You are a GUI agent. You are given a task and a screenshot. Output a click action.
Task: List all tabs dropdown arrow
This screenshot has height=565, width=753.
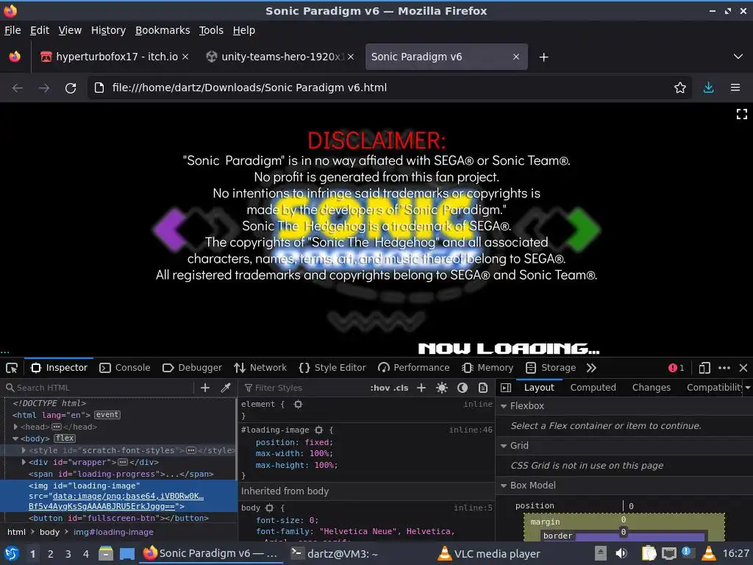tap(738, 57)
